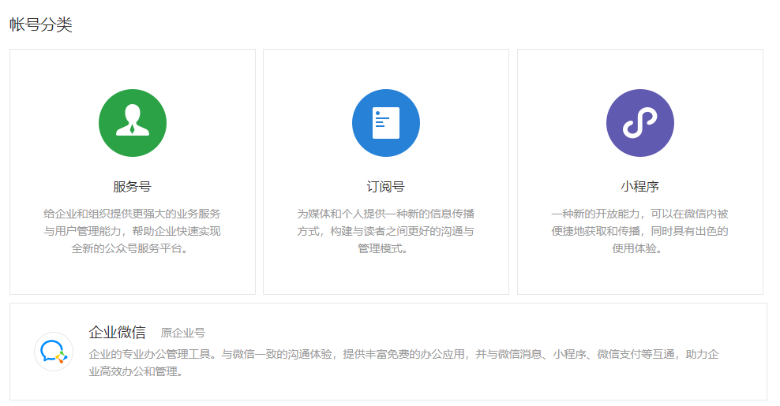Image resolution: width=780 pixels, height=406 pixels.
Task: Click the purple 小程序 link icon
Action: point(640,123)
